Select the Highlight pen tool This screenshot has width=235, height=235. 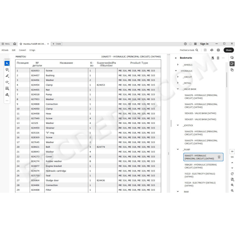[7, 76]
